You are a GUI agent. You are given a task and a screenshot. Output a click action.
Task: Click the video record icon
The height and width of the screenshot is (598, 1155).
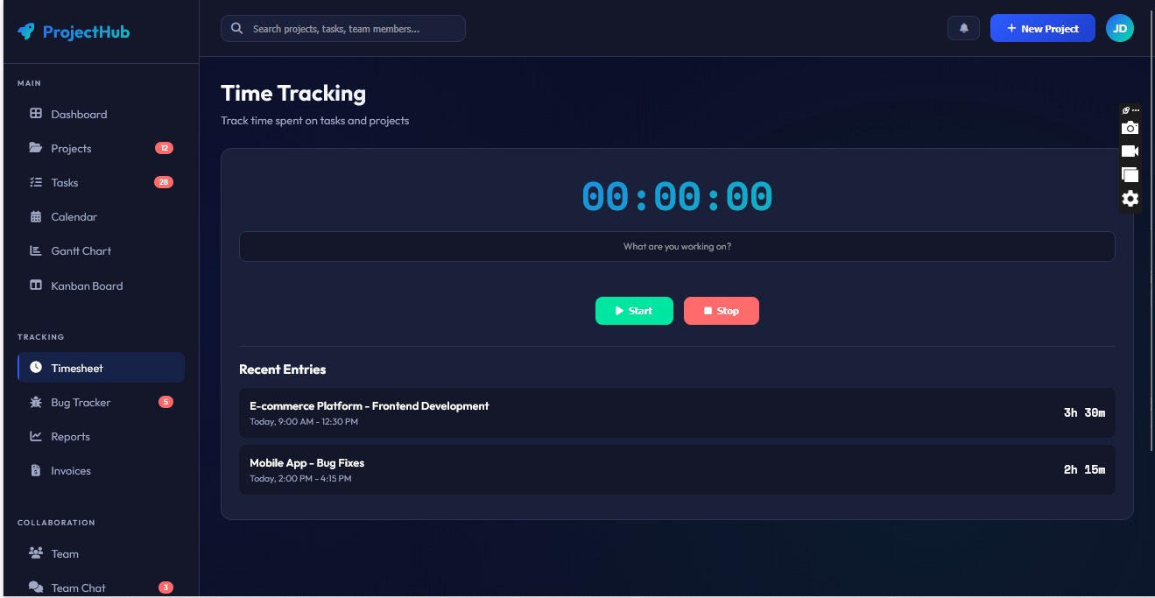(x=1130, y=151)
